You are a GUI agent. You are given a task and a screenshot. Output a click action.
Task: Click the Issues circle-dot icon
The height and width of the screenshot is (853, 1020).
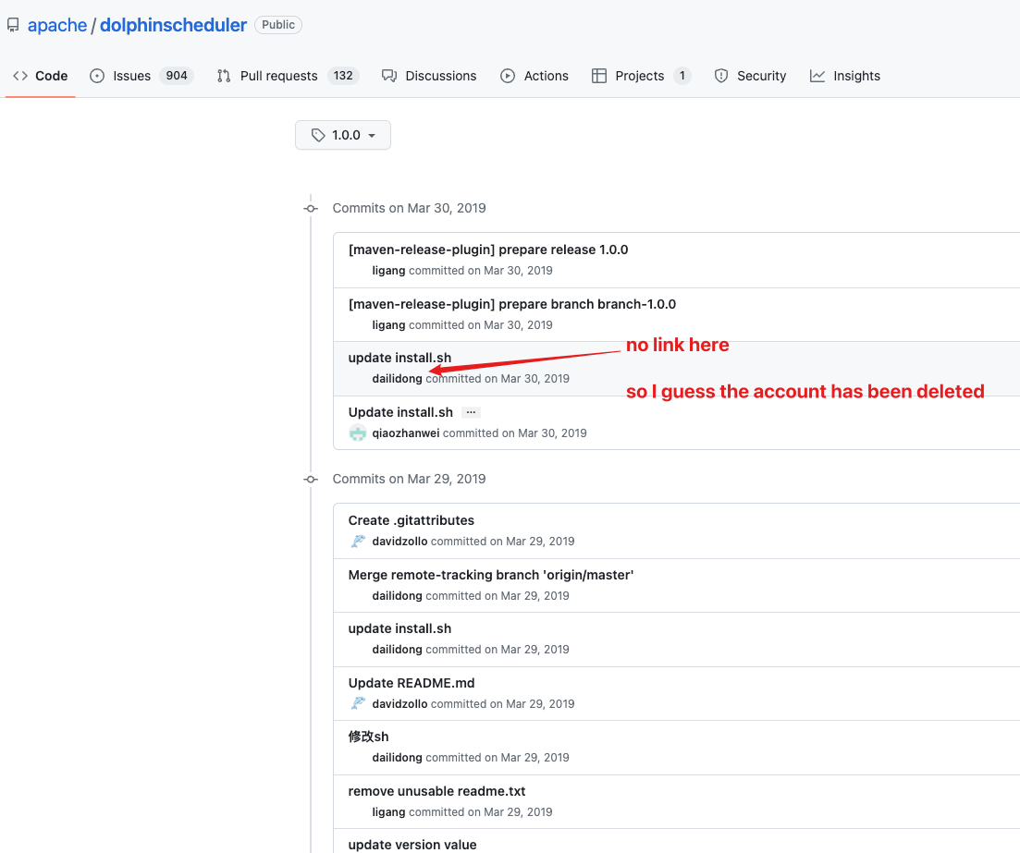[97, 76]
